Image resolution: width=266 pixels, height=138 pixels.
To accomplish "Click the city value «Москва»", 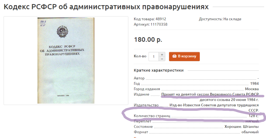I will pyautogui.click(x=252, y=89).
